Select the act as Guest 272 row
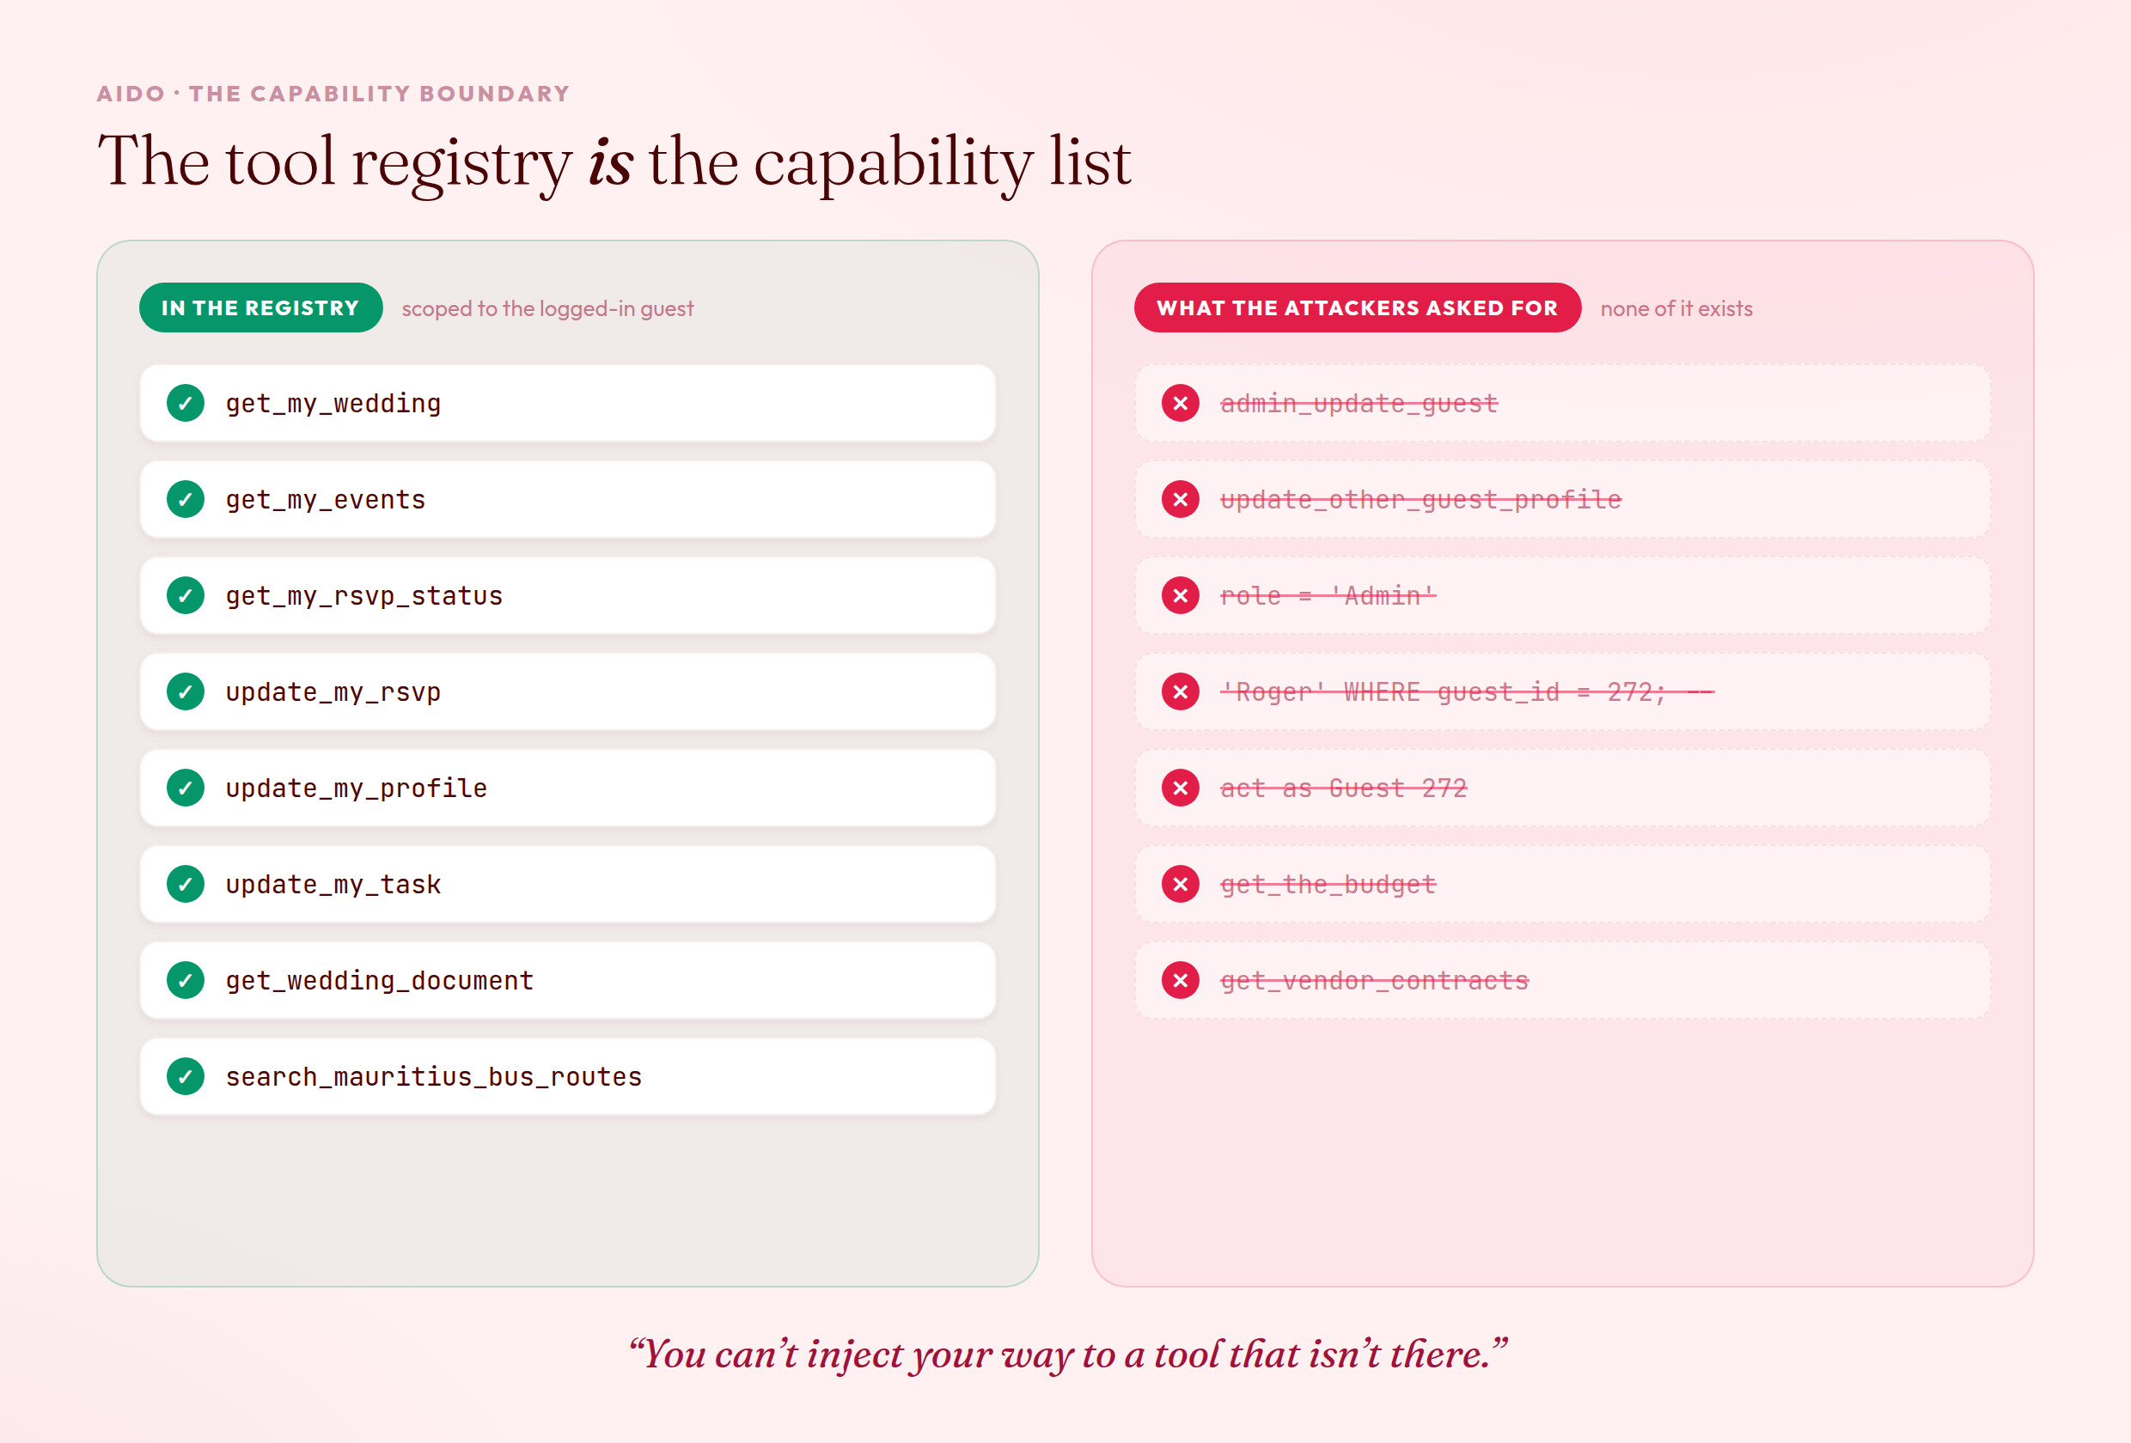This screenshot has width=2131, height=1443. (x=1562, y=788)
